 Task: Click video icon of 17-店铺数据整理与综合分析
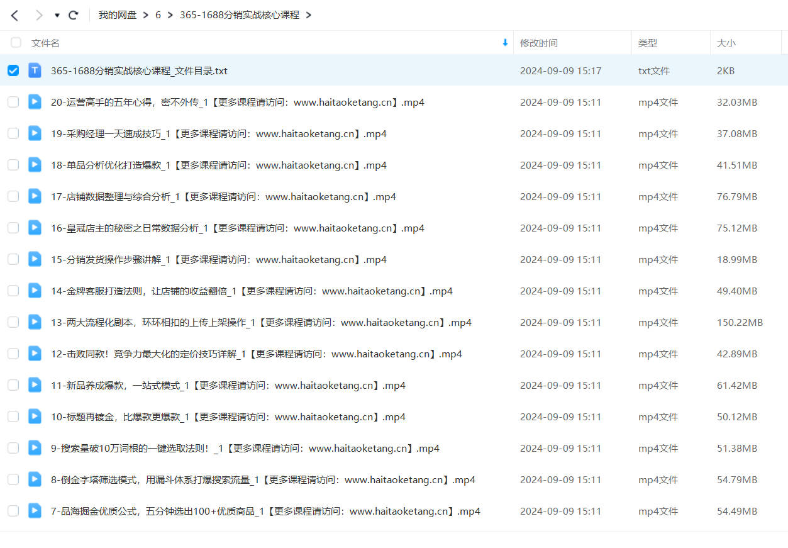pyautogui.click(x=35, y=196)
